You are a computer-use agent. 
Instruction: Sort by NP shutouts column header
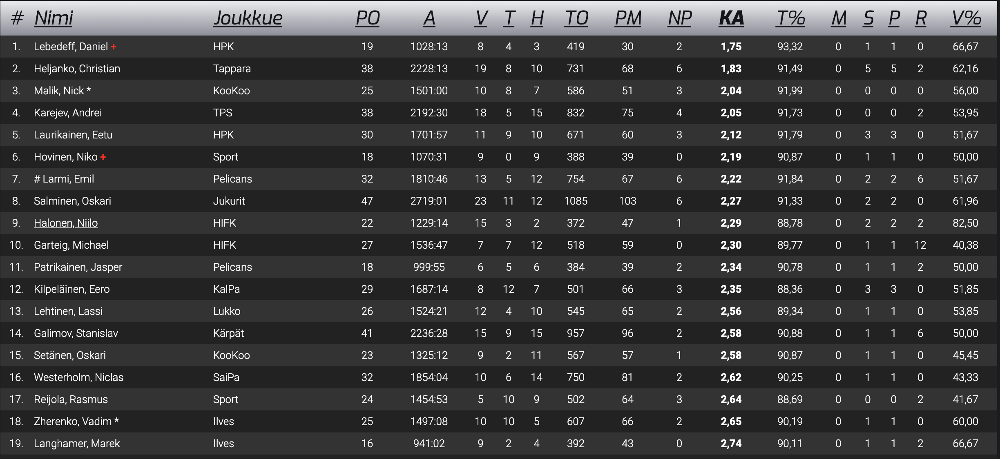[679, 18]
